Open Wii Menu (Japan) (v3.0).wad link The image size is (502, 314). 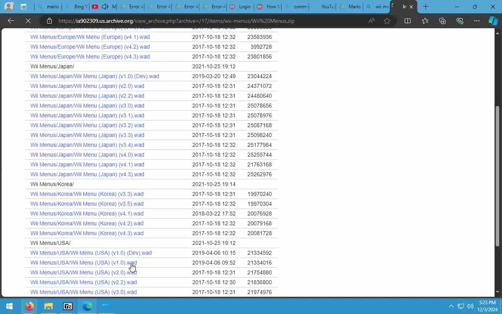point(87,106)
